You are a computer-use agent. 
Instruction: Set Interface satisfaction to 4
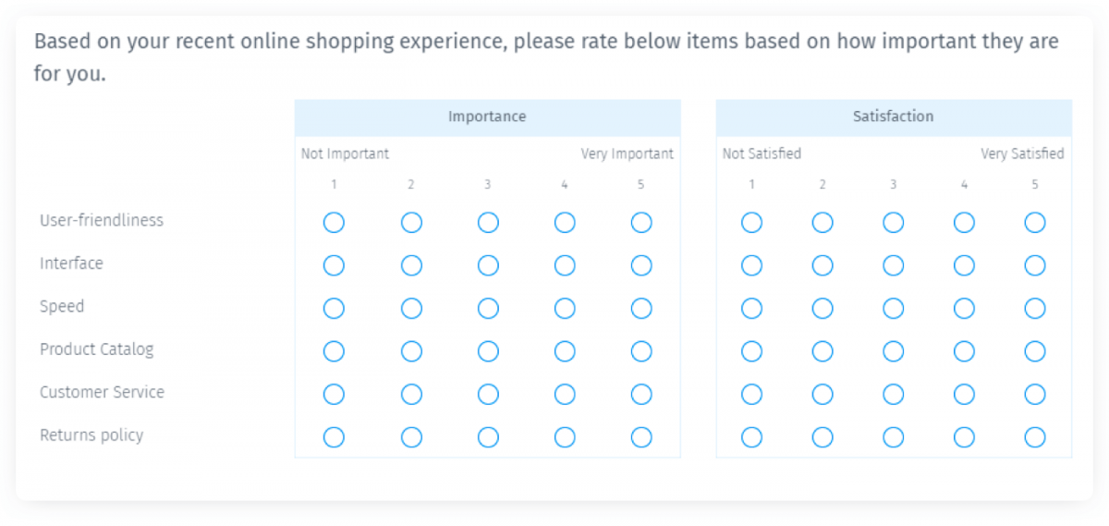pyautogui.click(x=964, y=265)
